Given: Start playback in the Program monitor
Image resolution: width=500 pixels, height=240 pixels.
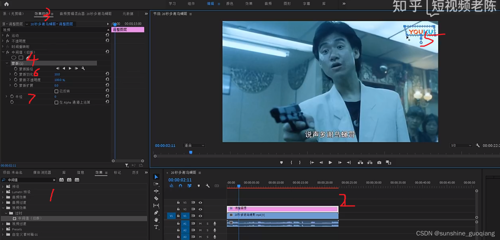Looking at the screenshot, I should click(330, 163).
